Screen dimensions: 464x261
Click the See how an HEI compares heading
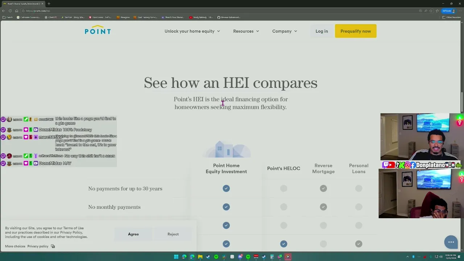(x=231, y=83)
